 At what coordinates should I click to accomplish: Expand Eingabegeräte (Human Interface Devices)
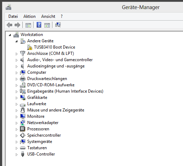tap(16, 92)
